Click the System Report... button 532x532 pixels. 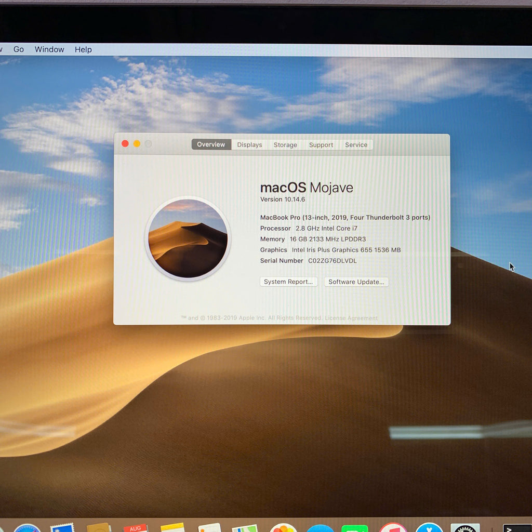click(x=288, y=282)
